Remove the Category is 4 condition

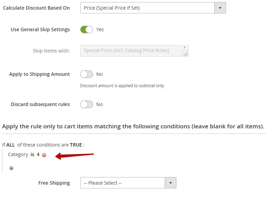(x=44, y=155)
